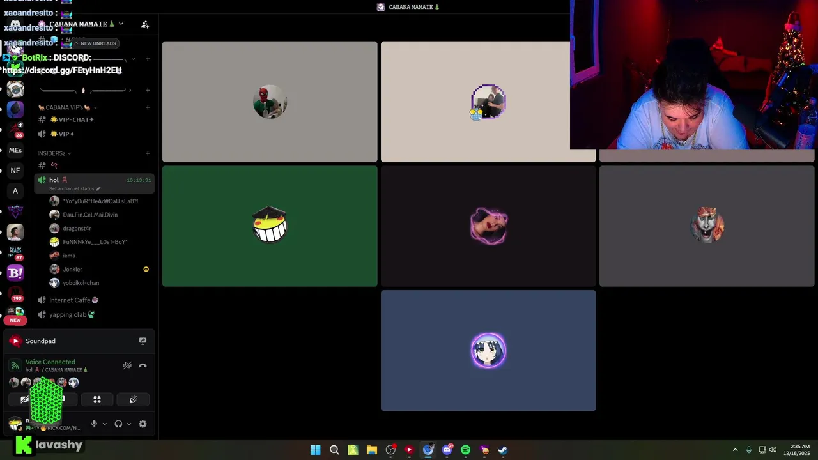The image size is (818, 460).
Task: Open Discord taskbar icon
Action: pyautogui.click(x=447, y=450)
